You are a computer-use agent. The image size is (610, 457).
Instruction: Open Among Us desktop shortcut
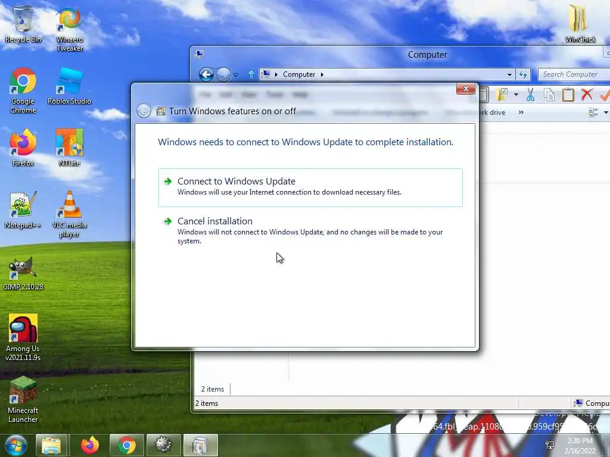(23, 338)
